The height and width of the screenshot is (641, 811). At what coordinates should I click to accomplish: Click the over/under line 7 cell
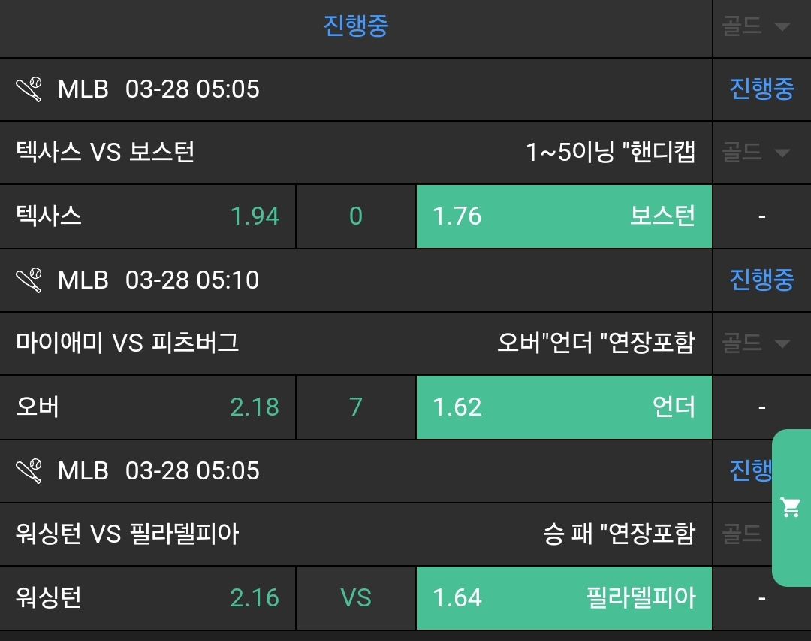pyautogui.click(x=356, y=407)
